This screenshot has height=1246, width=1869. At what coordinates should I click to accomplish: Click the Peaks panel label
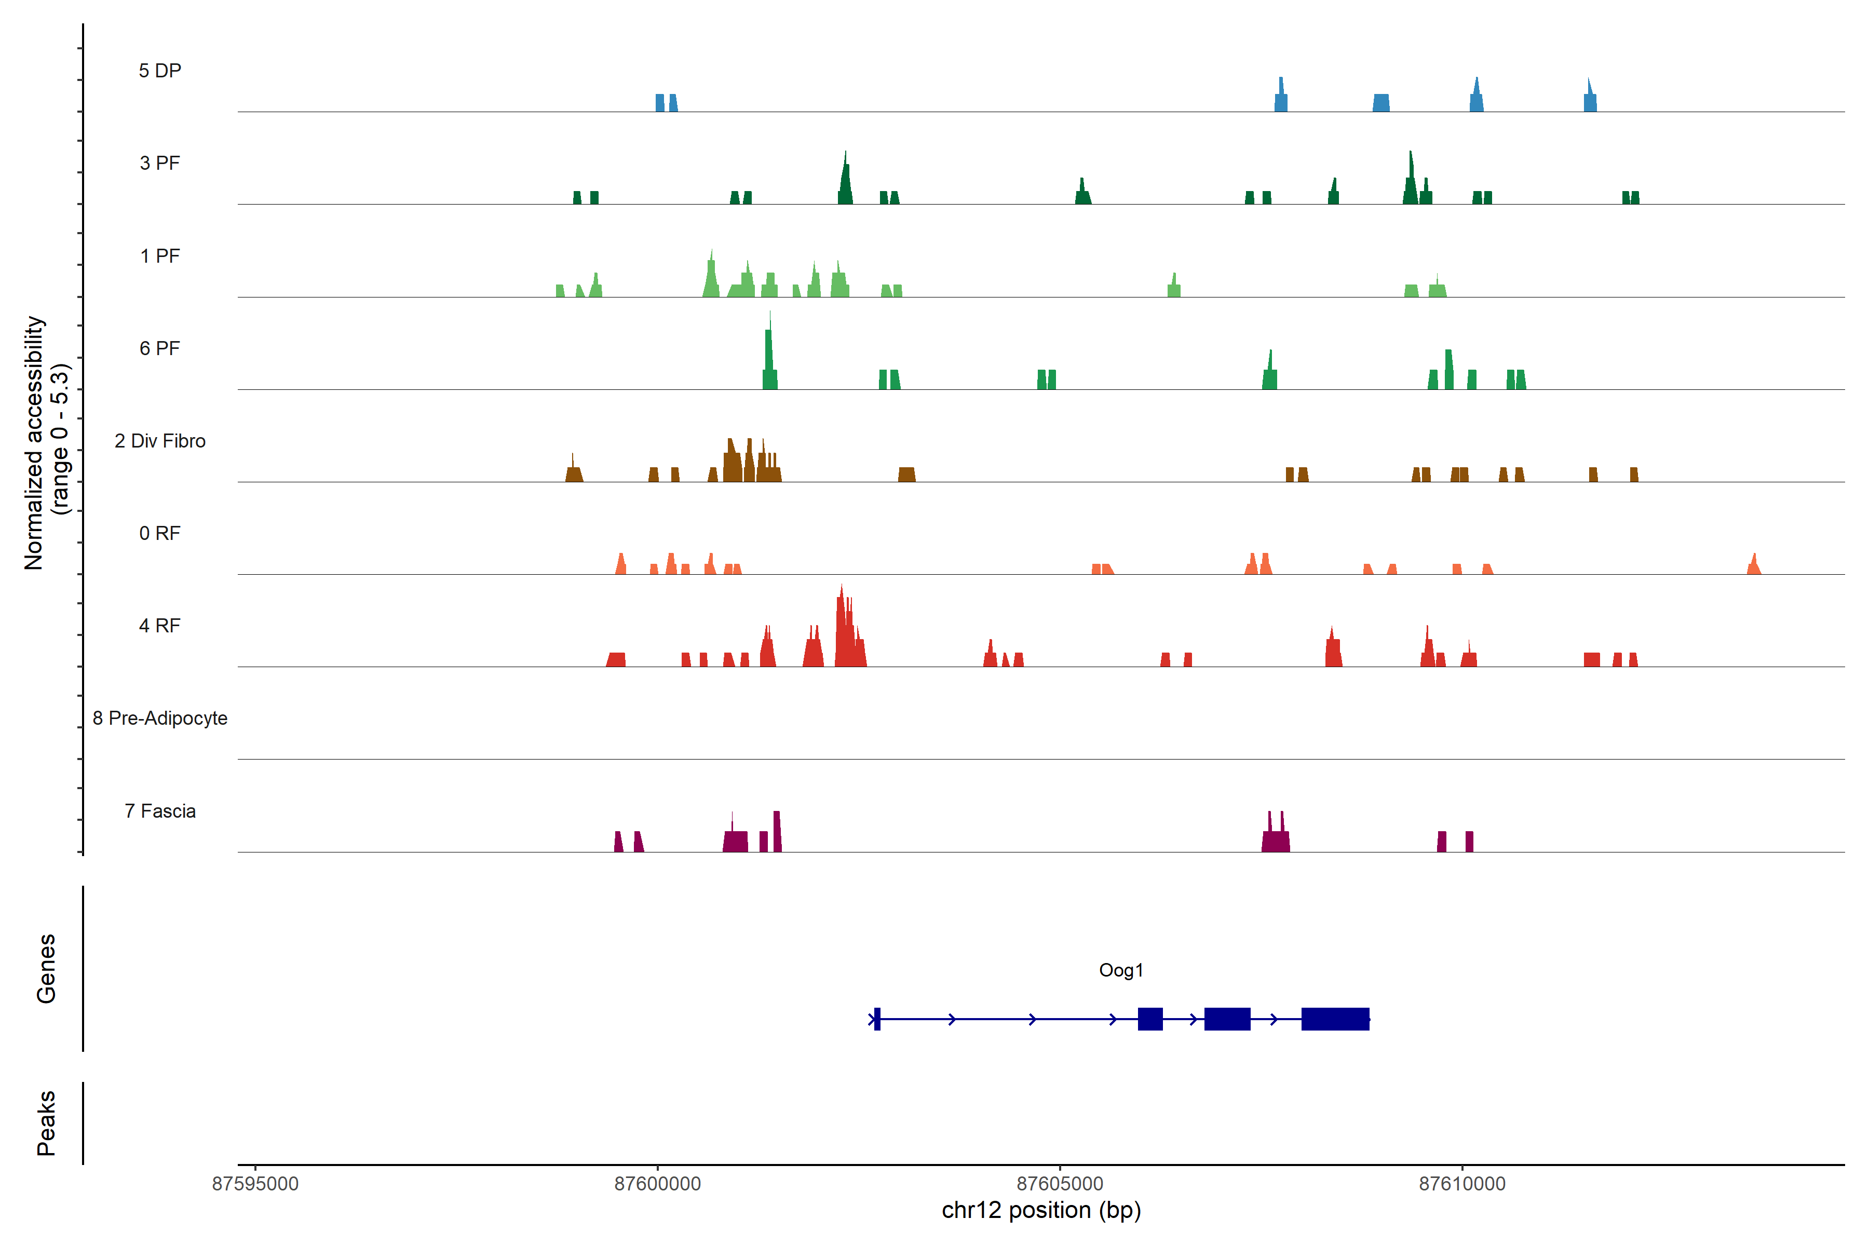click(46, 1123)
